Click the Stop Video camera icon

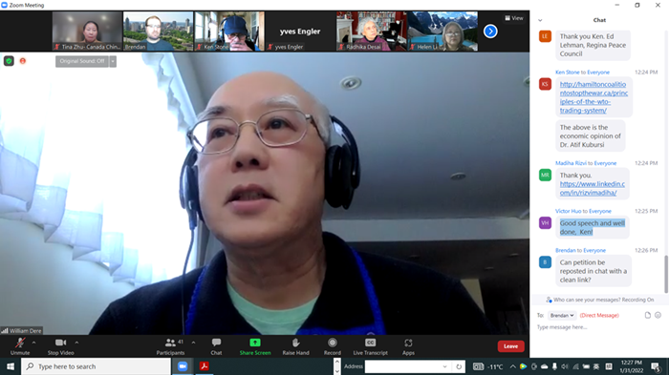point(60,343)
